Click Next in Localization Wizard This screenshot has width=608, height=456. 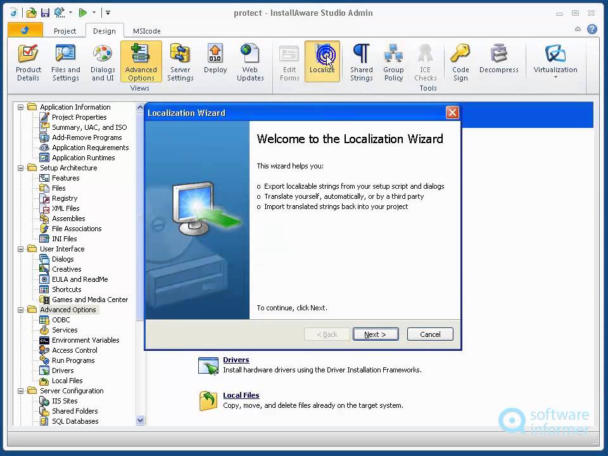pos(376,334)
